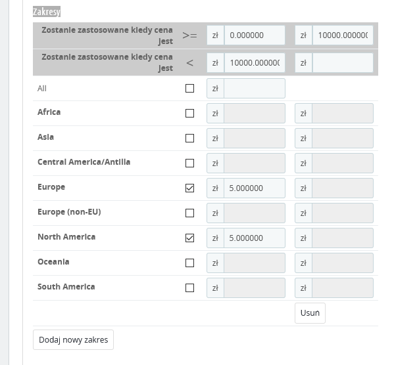Enable the Asia zone checkbox

click(190, 139)
